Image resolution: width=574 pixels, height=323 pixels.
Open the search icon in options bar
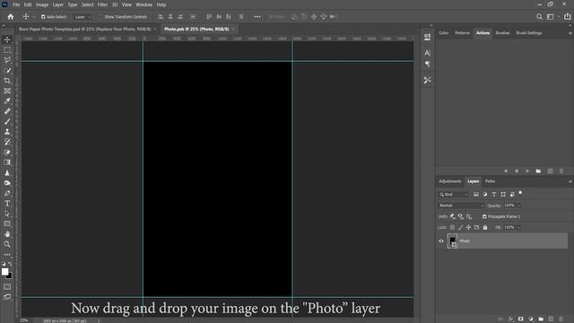[x=539, y=17]
